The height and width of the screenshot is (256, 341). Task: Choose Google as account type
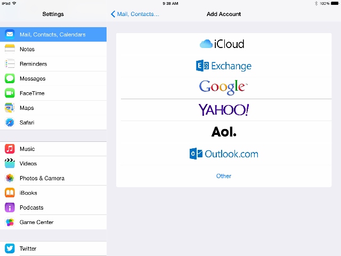click(224, 87)
